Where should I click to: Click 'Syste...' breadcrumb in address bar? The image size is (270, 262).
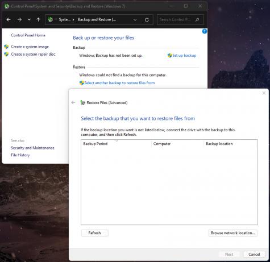click(x=64, y=19)
